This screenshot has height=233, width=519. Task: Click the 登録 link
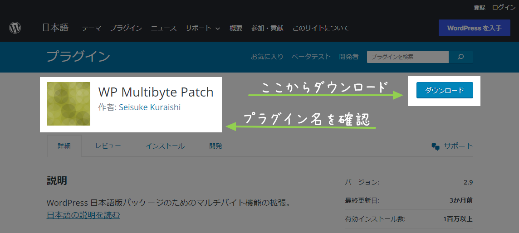pyautogui.click(x=479, y=7)
